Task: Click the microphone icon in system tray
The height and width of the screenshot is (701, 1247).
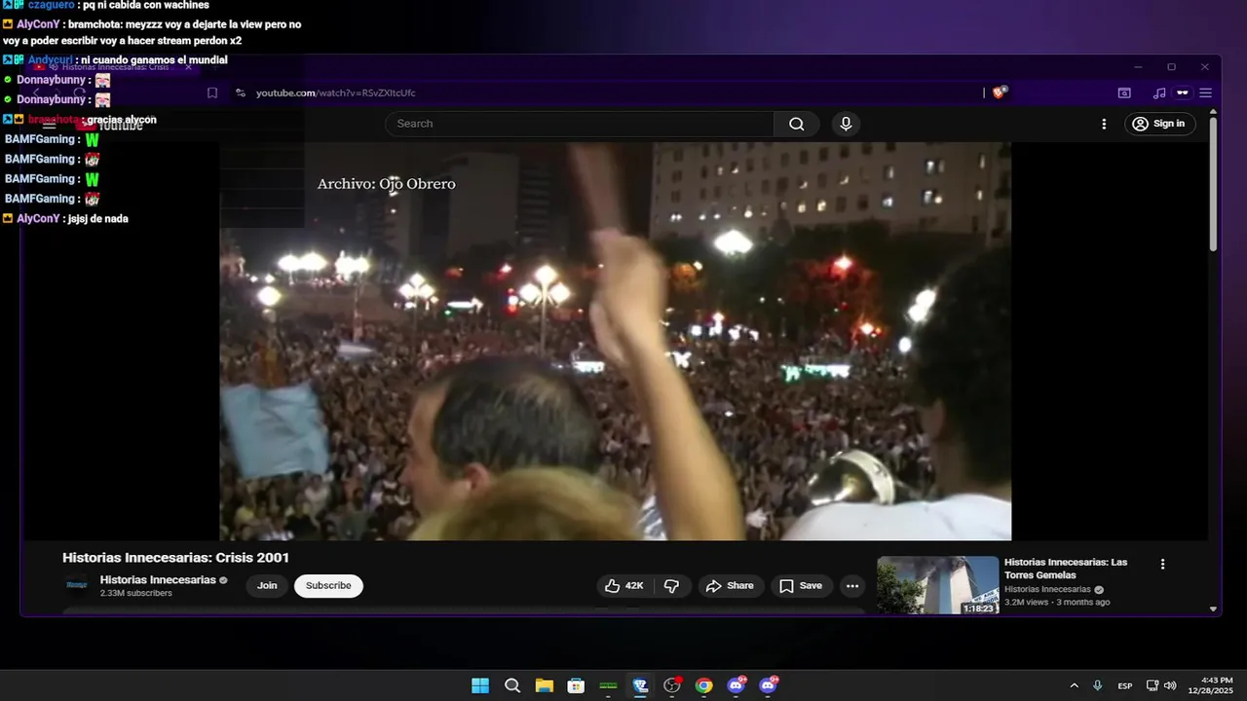Action: coord(1098,685)
